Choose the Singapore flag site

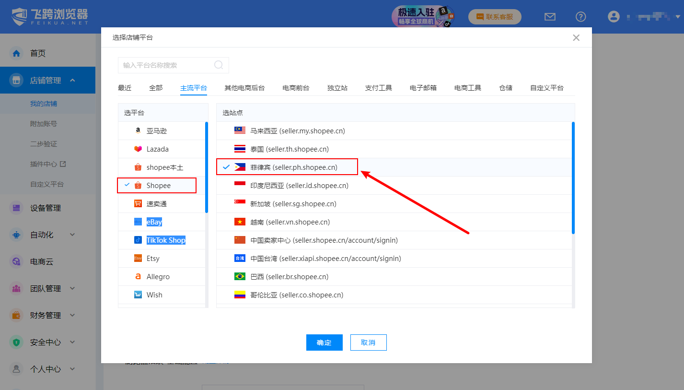pyautogui.click(x=240, y=204)
